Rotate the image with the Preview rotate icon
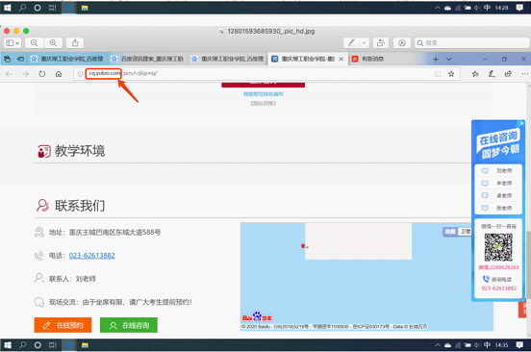The height and width of the screenshot is (352, 531). [381, 43]
